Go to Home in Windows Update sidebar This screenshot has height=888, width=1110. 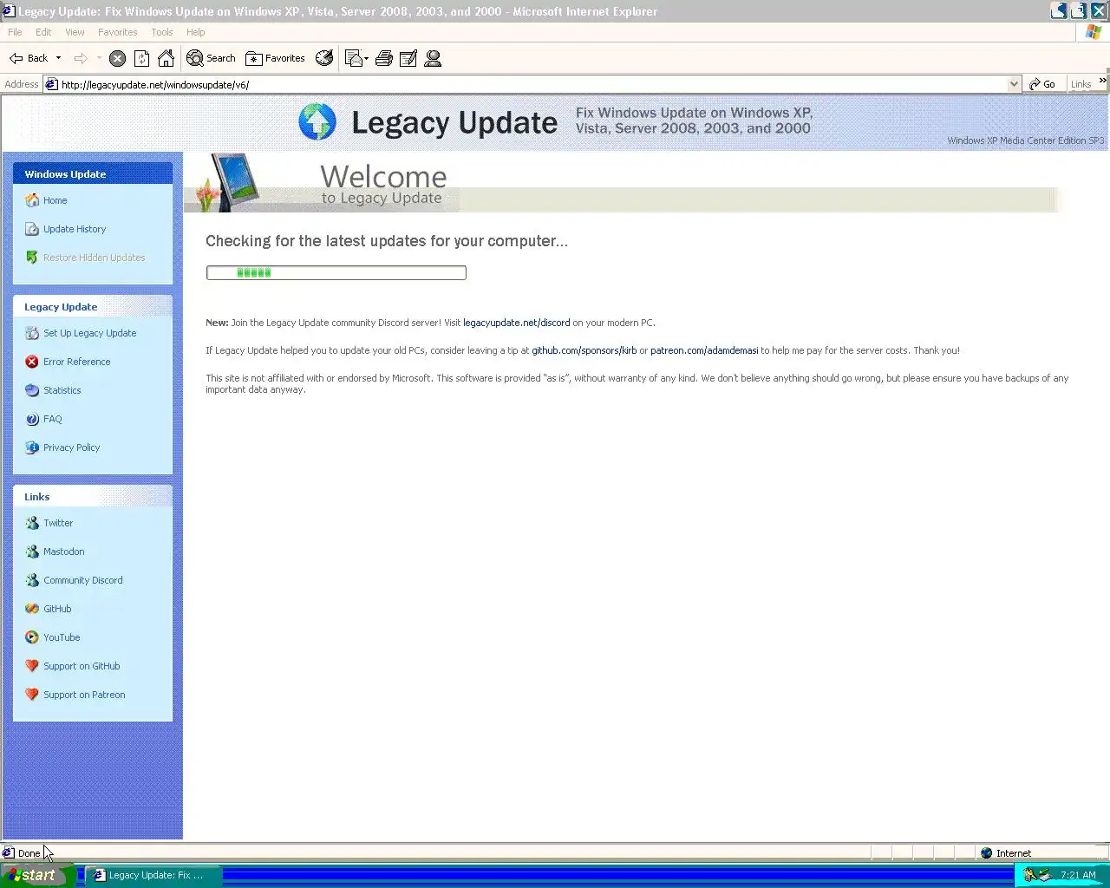tap(55, 200)
